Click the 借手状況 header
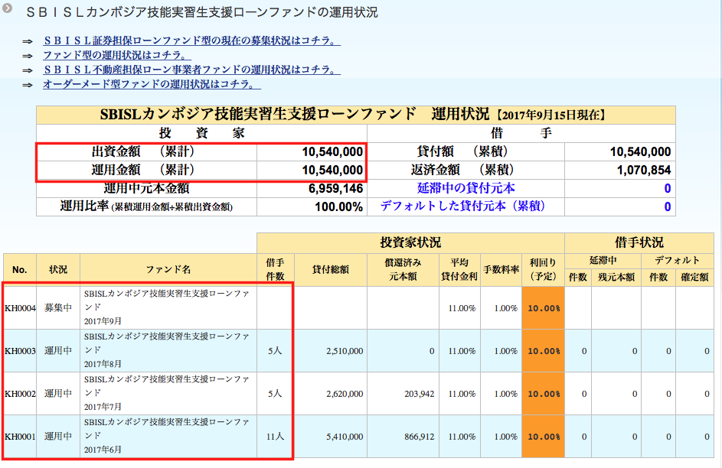Screen dimensions: 722x468 tap(639, 242)
